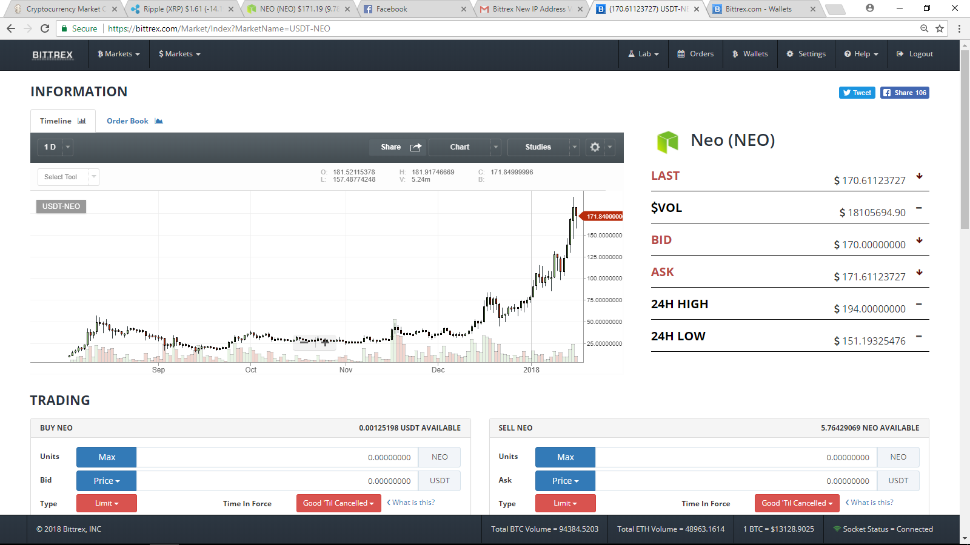Open the 1D interval dropdown arrow
The image size is (970, 545).
tap(68, 147)
